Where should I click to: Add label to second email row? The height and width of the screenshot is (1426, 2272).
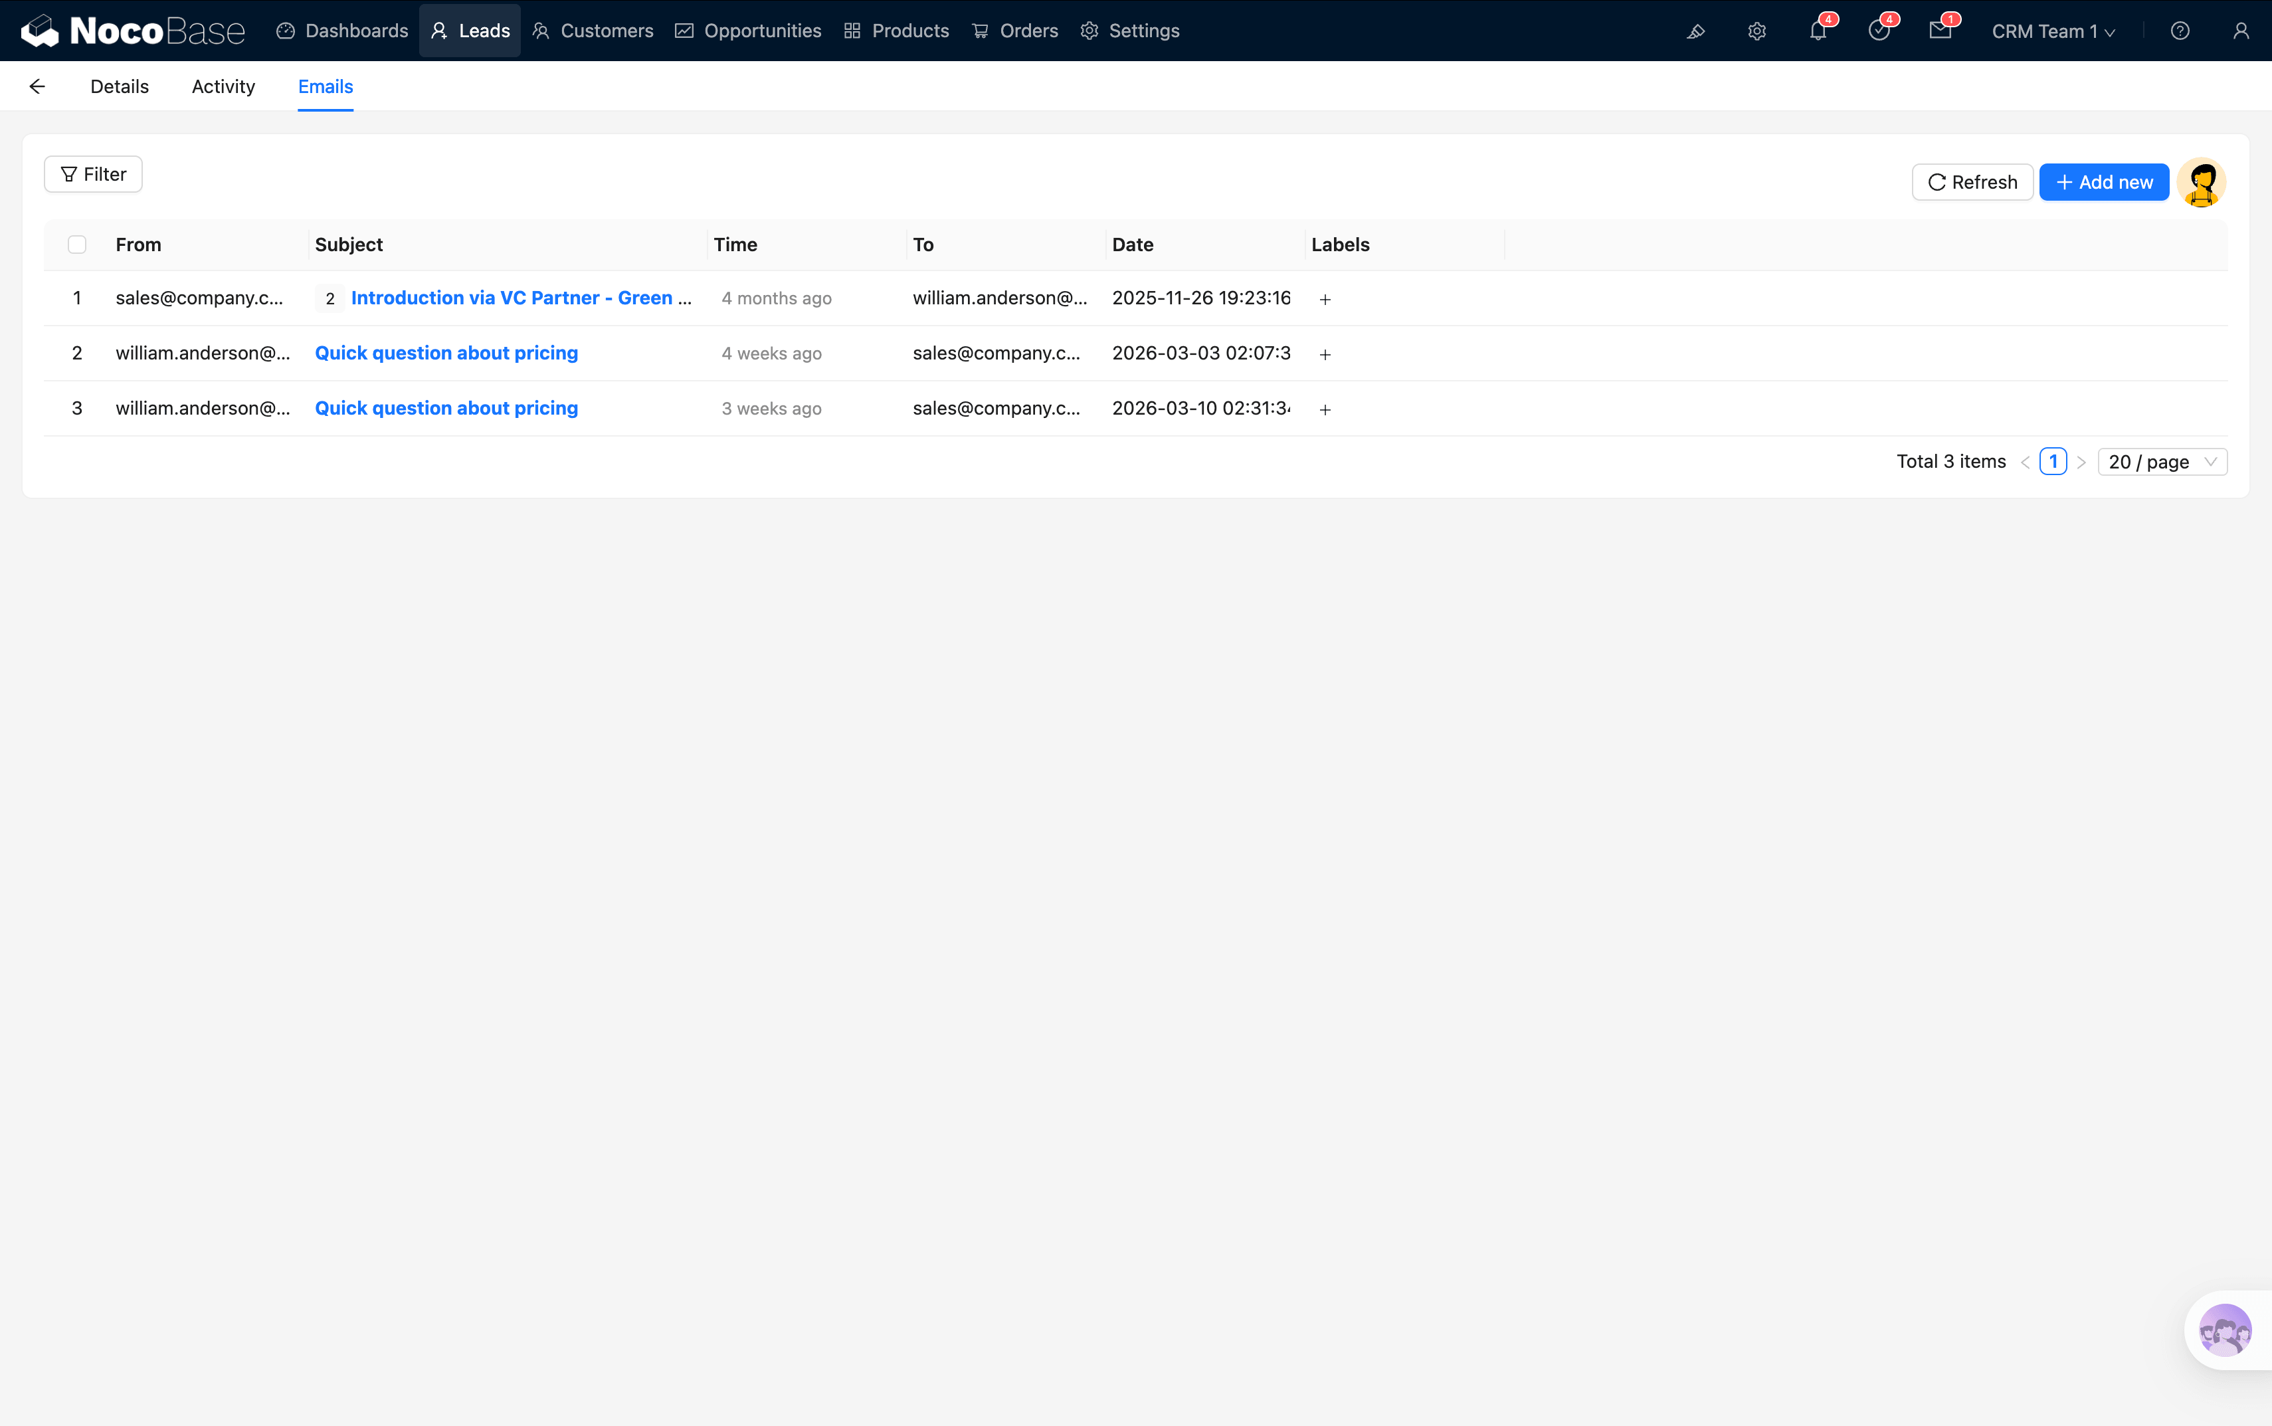pyautogui.click(x=1325, y=355)
